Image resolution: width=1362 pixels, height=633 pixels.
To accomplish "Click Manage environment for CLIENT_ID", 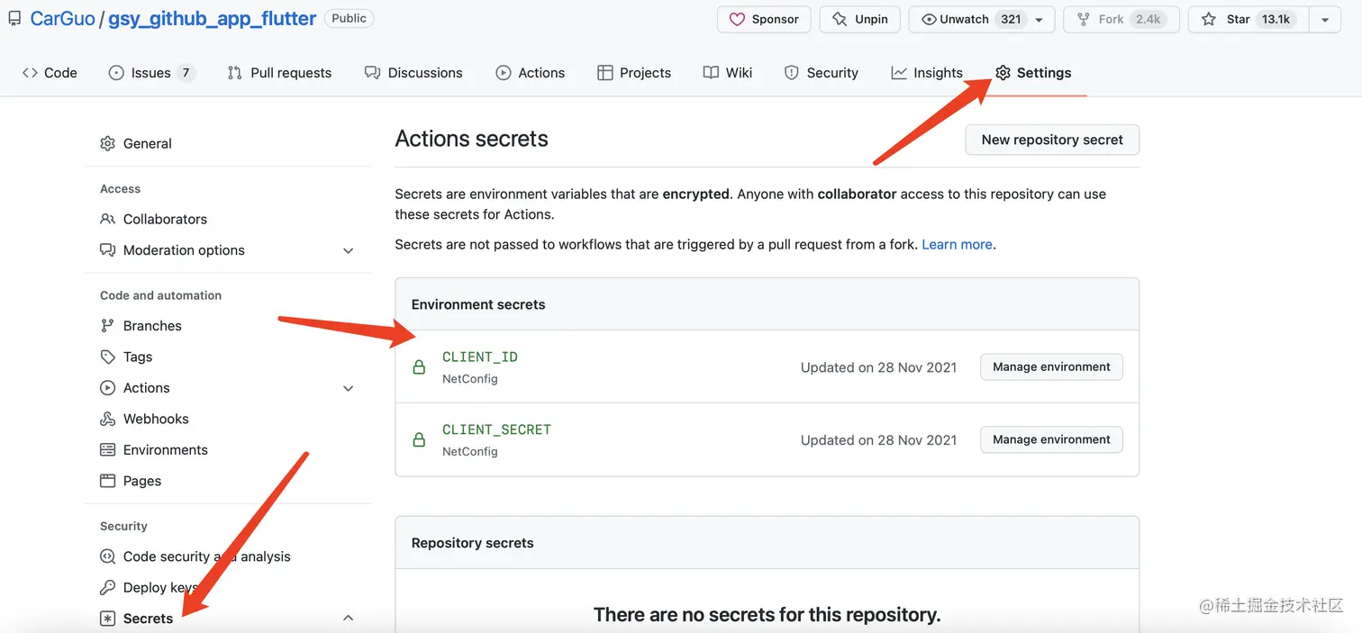I will 1051,366.
